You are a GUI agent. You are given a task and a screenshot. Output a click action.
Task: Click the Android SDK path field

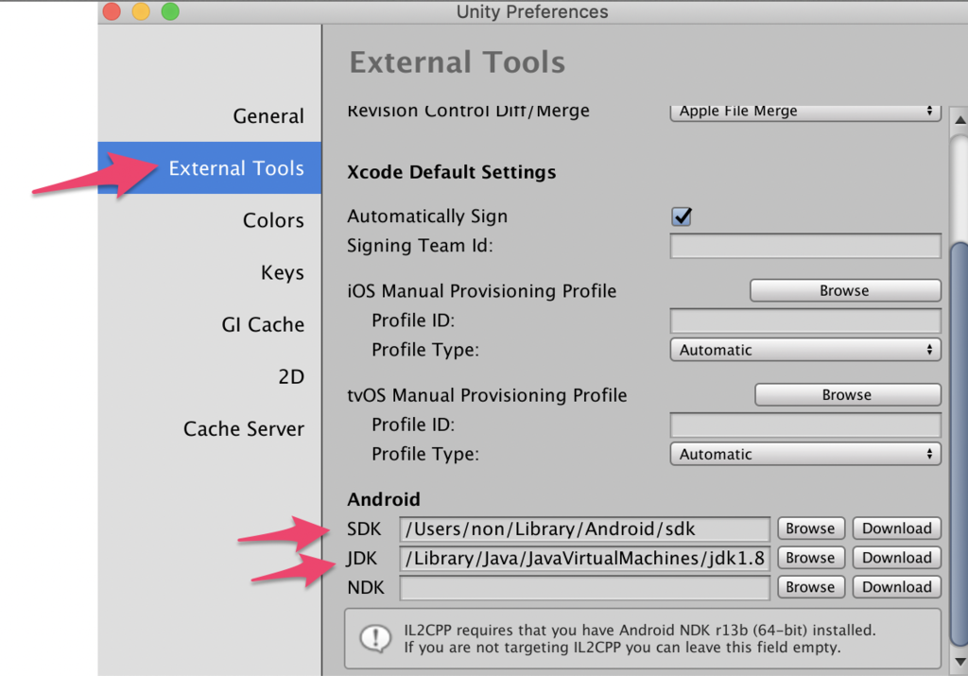584,529
